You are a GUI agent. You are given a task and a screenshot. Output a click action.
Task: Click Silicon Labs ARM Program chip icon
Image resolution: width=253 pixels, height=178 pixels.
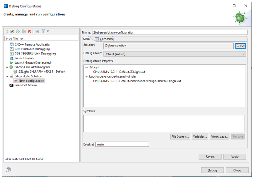[11, 67]
